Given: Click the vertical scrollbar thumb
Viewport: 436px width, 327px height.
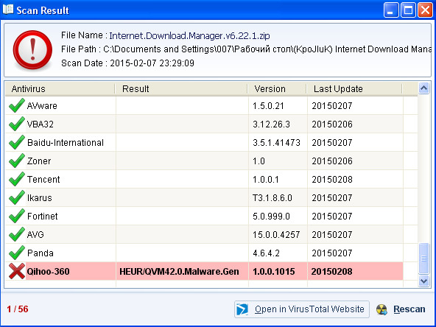Looking at the screenshot, I should pyautogui.click(x=423, y=259).
